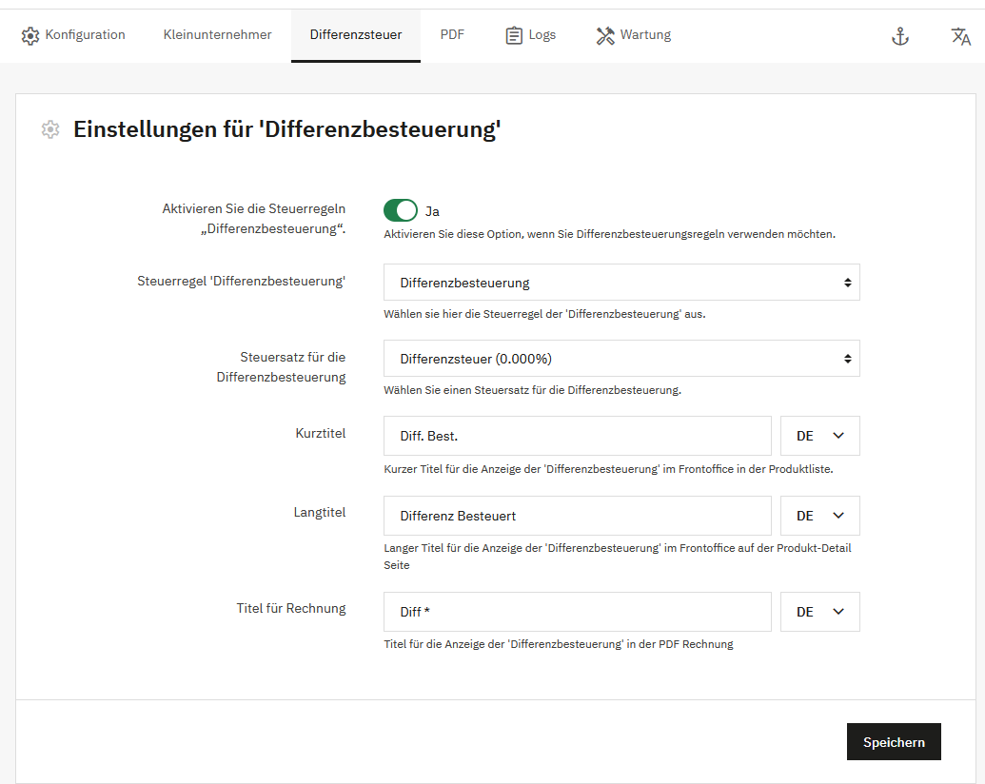This screenshot has width=985, height=784.
Task: Open the Steuerregel 'Differenzbesteuerung' dropdown
Action: click(x=621, y=283)
